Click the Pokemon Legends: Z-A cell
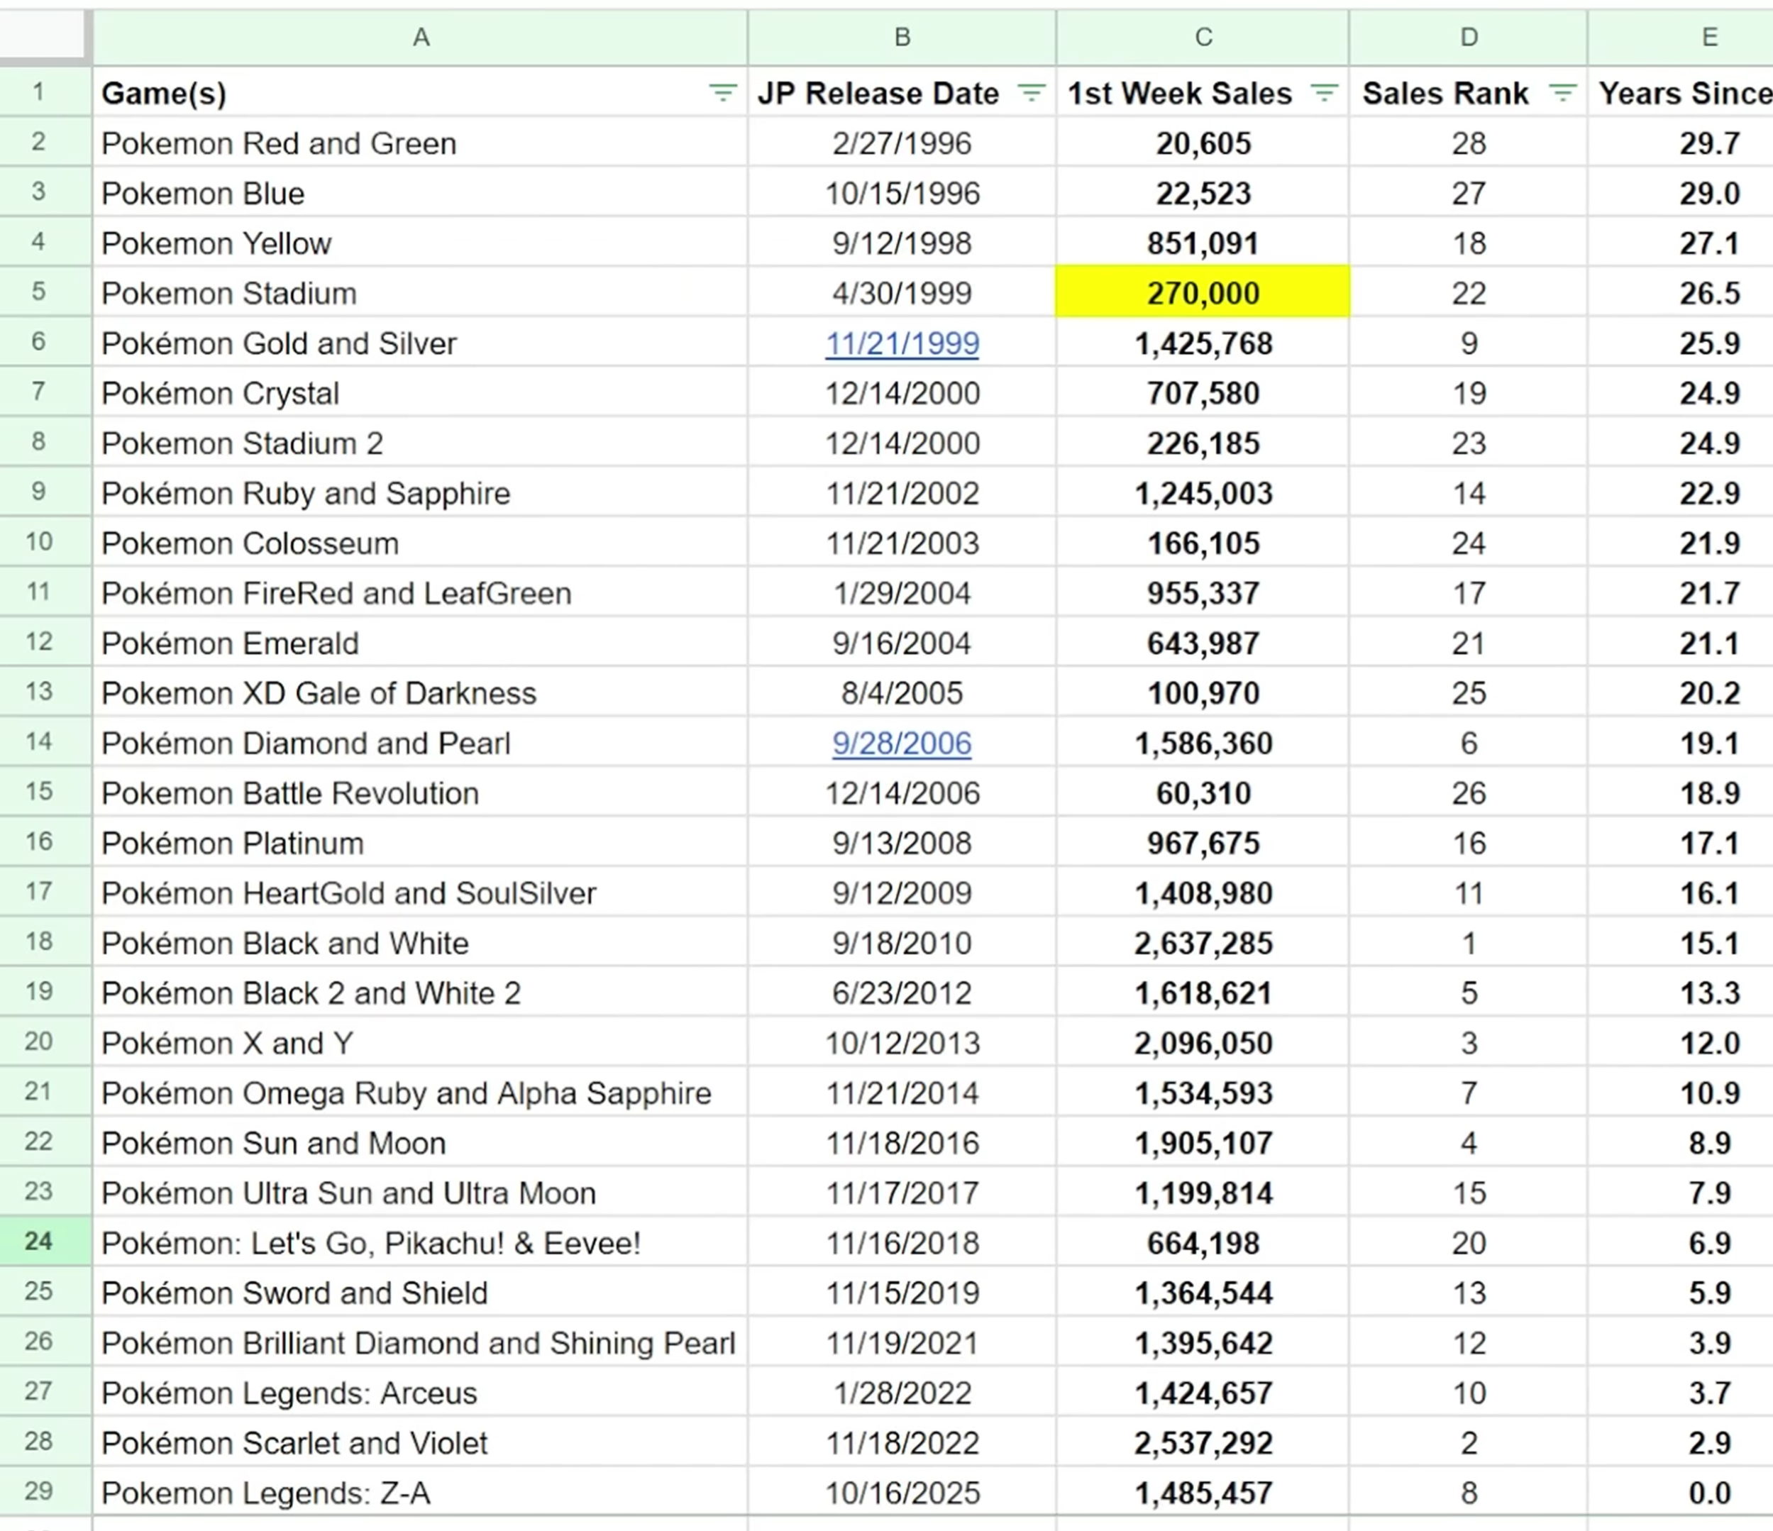 265,1493
